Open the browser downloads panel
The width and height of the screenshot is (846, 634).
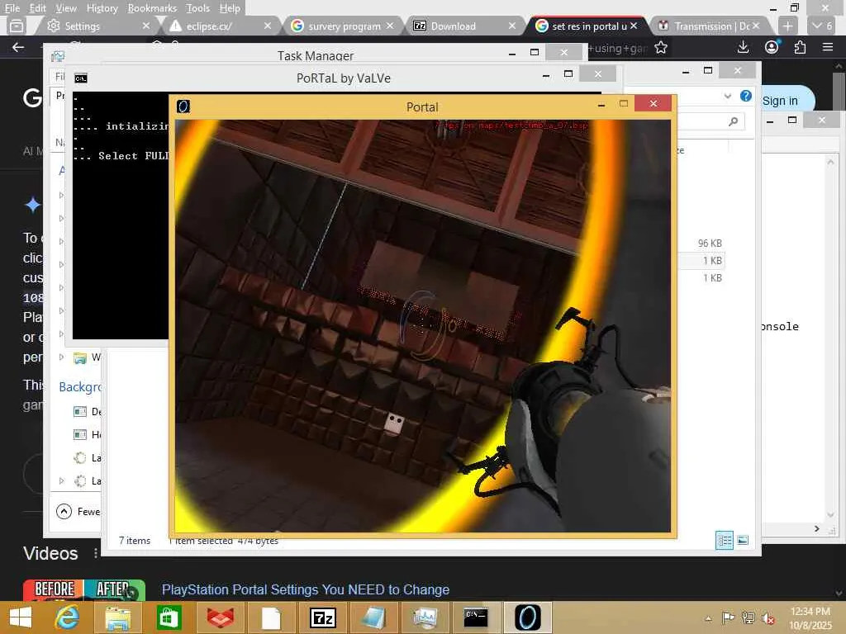click(743, 47)
